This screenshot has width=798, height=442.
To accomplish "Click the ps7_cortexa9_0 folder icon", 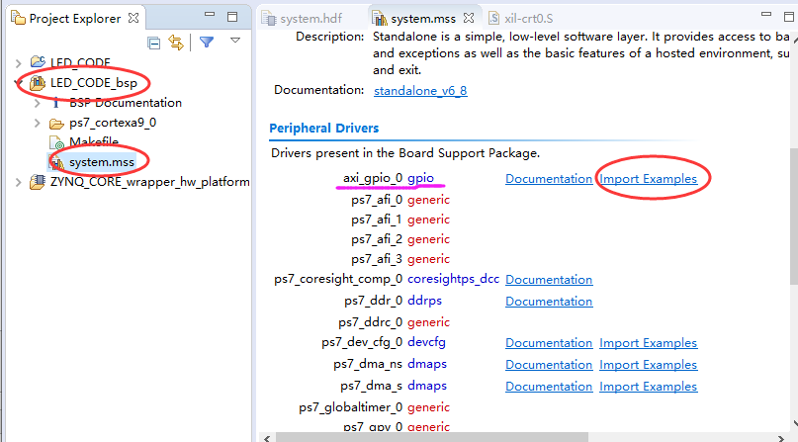I will (56, 124).
